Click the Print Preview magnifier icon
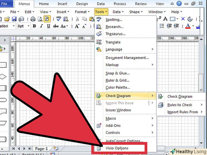The height and width of the screenshot is (155, 207). point(40,19)
